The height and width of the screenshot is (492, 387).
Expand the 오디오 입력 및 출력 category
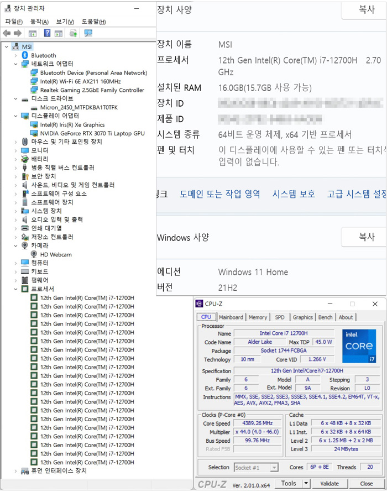click(15, 219)
